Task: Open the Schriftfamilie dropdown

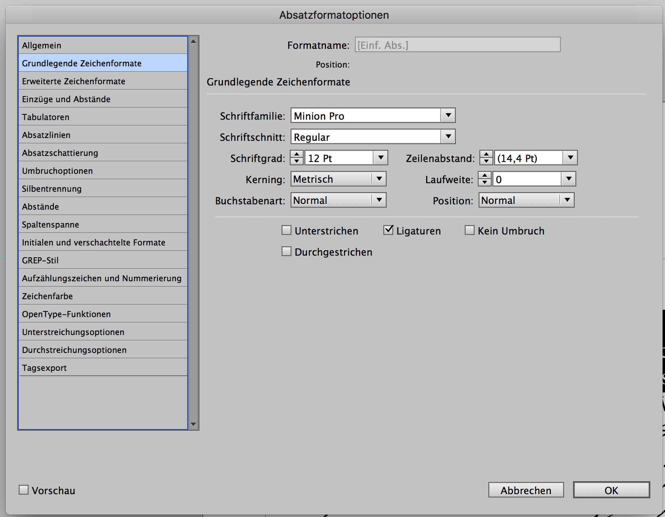Action: point(448,115)
